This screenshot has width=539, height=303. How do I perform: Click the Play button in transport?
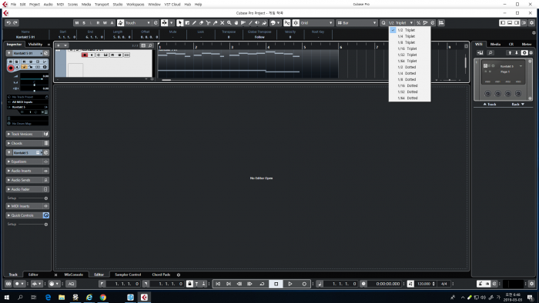coord(290,284)
